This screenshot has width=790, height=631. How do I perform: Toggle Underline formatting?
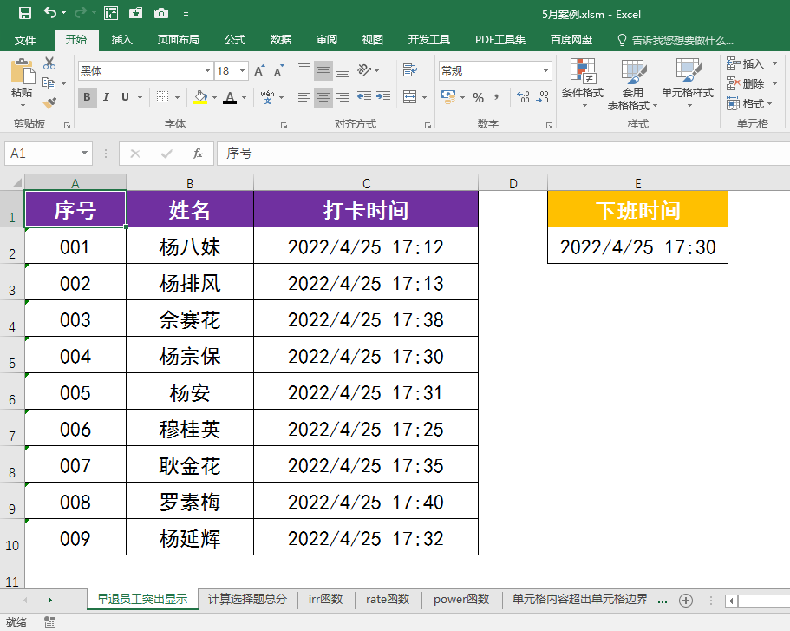pyautogui.click(x=126, y=97)
